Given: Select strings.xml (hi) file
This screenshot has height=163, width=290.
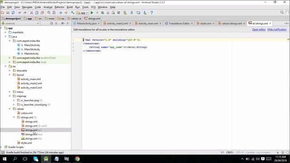Looking at the screenshot, I should 32,139.
